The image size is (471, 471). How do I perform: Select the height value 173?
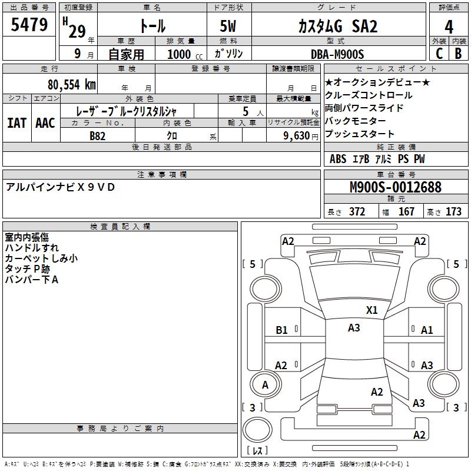pyautogui.click(x=453, y=211)
